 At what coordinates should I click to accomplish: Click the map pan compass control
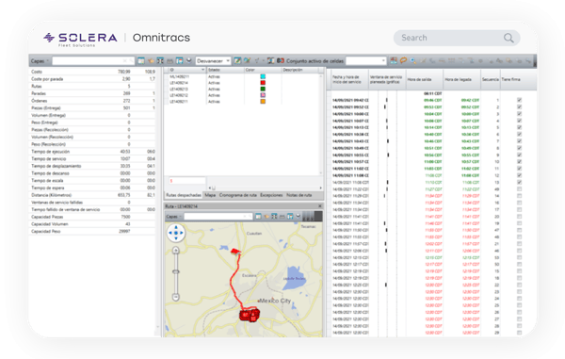[176, 233]
